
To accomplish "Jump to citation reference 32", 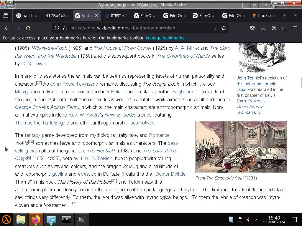I will click(73, 204).
